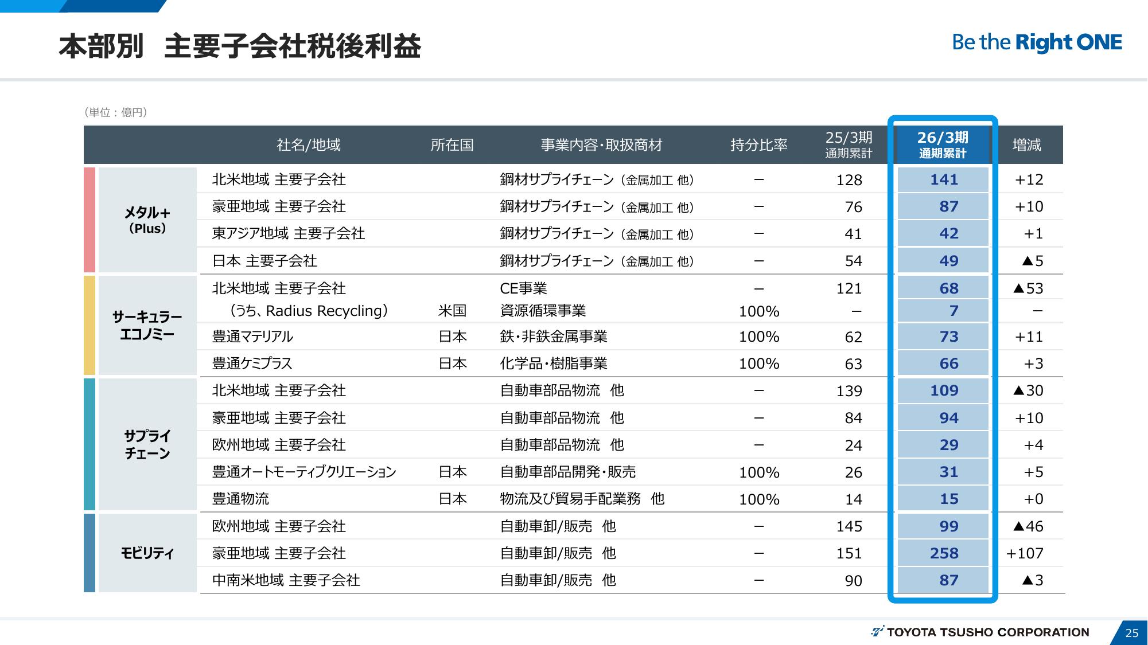Select the 鉄・非鉄金属事業 business description
Screen dimensions: 1148x645
[x=554, y=337]
